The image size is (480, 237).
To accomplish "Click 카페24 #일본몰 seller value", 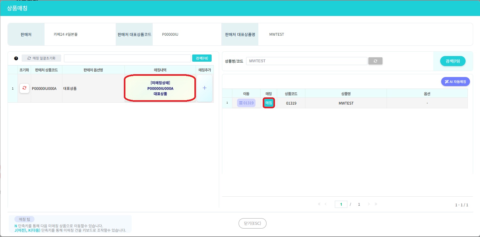I will pyautogui.click(x=66, y=34).
